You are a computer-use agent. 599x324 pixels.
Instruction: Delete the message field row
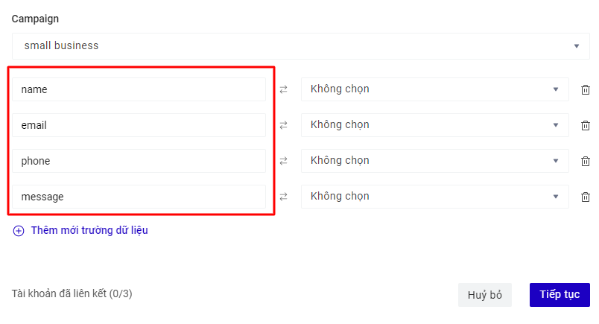[x=586, y=197]
